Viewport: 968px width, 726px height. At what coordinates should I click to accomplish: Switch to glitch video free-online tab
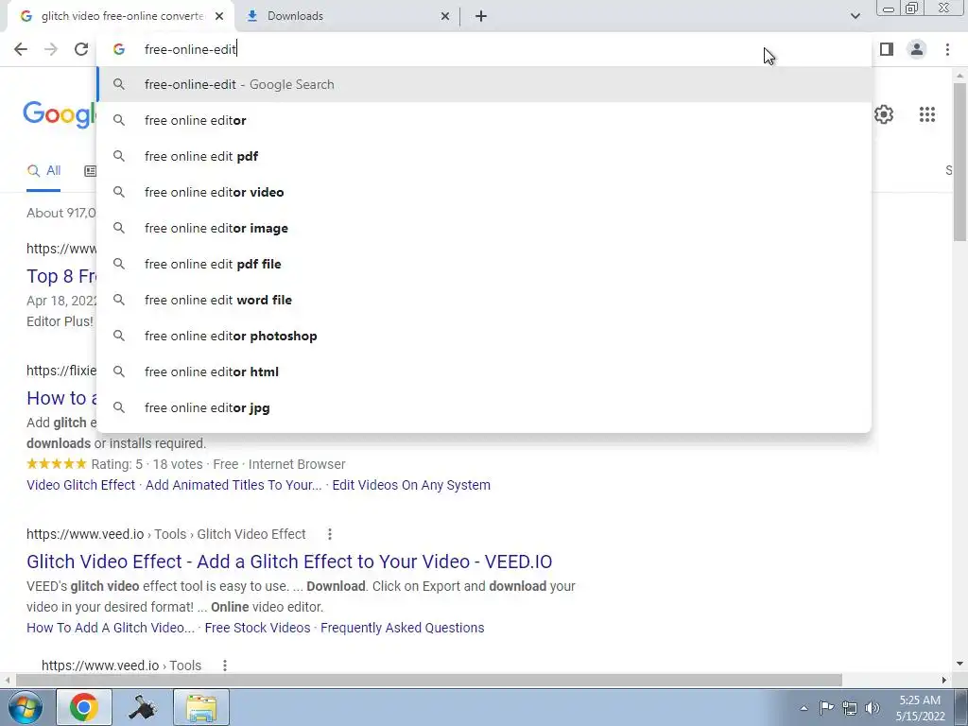pyautogui.click(x=120, y=17)
